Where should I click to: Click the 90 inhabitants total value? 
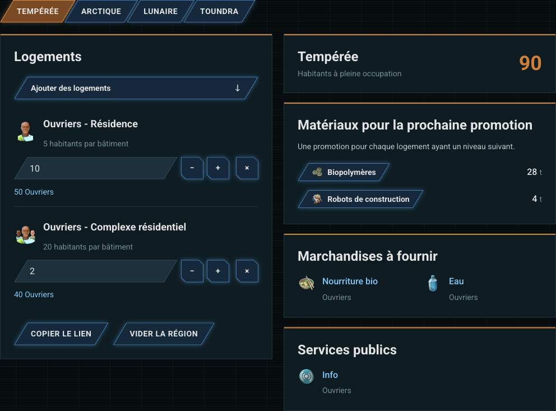[530, 63]
